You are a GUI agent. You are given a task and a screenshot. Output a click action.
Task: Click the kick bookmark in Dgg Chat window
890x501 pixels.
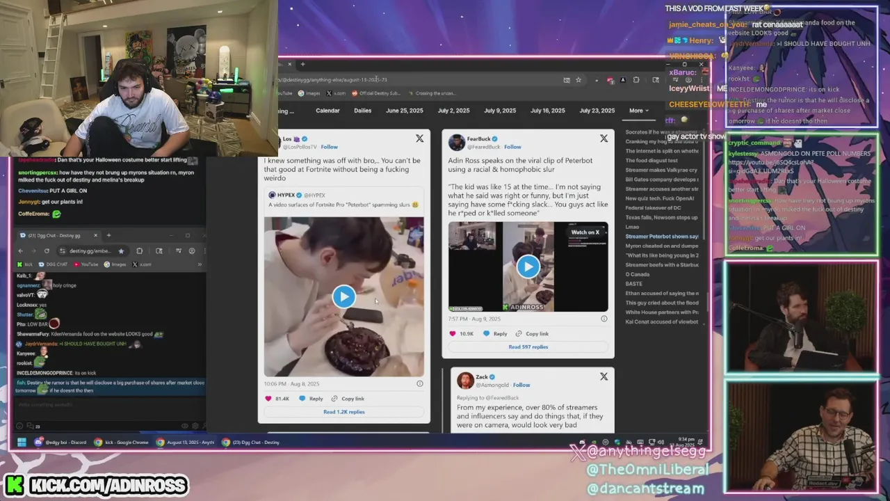pos(24,264)
